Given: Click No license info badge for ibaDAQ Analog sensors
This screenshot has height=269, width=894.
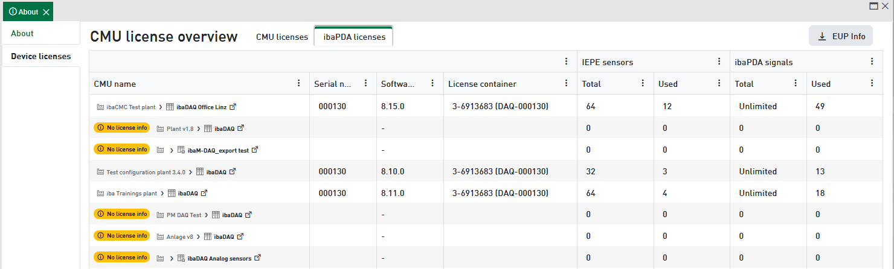Looking at the screenshot, I should point(121,258).
